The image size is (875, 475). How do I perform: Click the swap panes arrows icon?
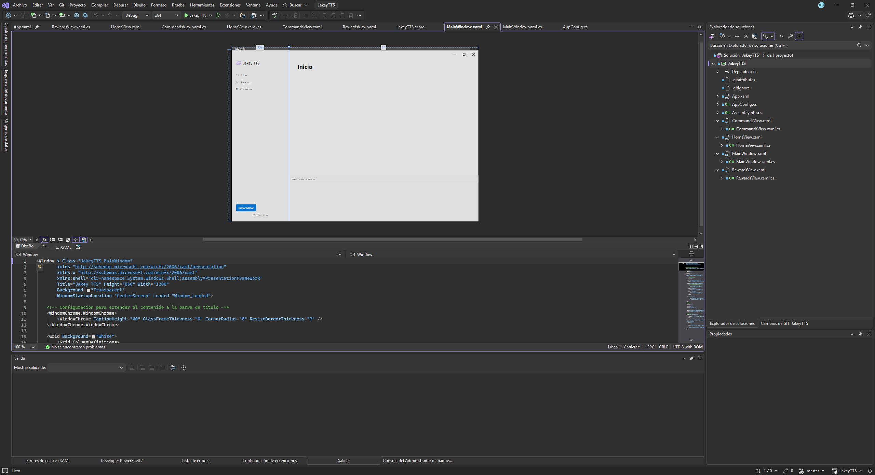45,246
